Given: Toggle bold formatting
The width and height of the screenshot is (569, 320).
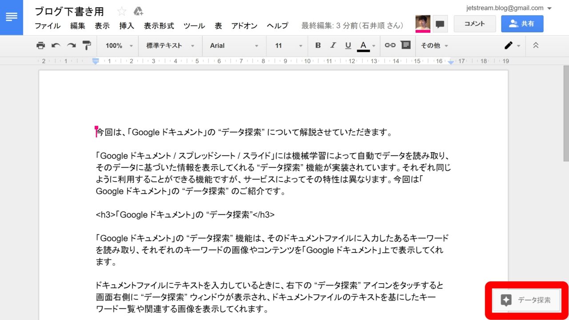Looking at the screenshot, I should [318, 46].
